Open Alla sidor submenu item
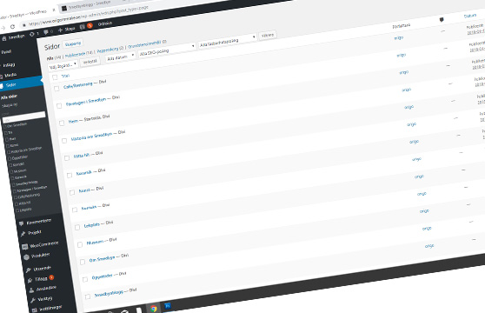485x313 pixels. [9, 97]
